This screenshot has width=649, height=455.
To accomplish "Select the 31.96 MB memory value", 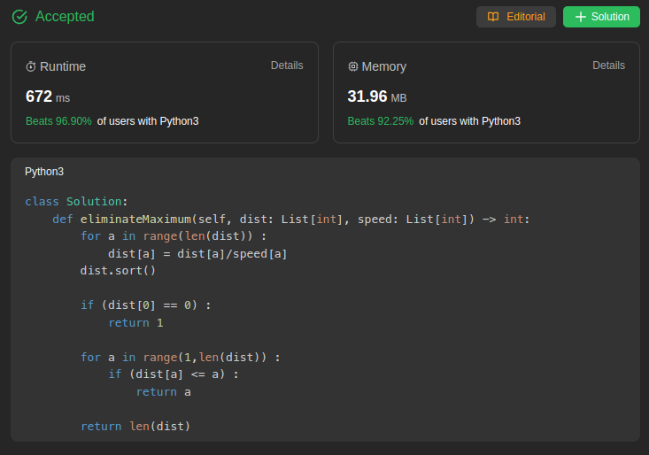I will 377,96.
